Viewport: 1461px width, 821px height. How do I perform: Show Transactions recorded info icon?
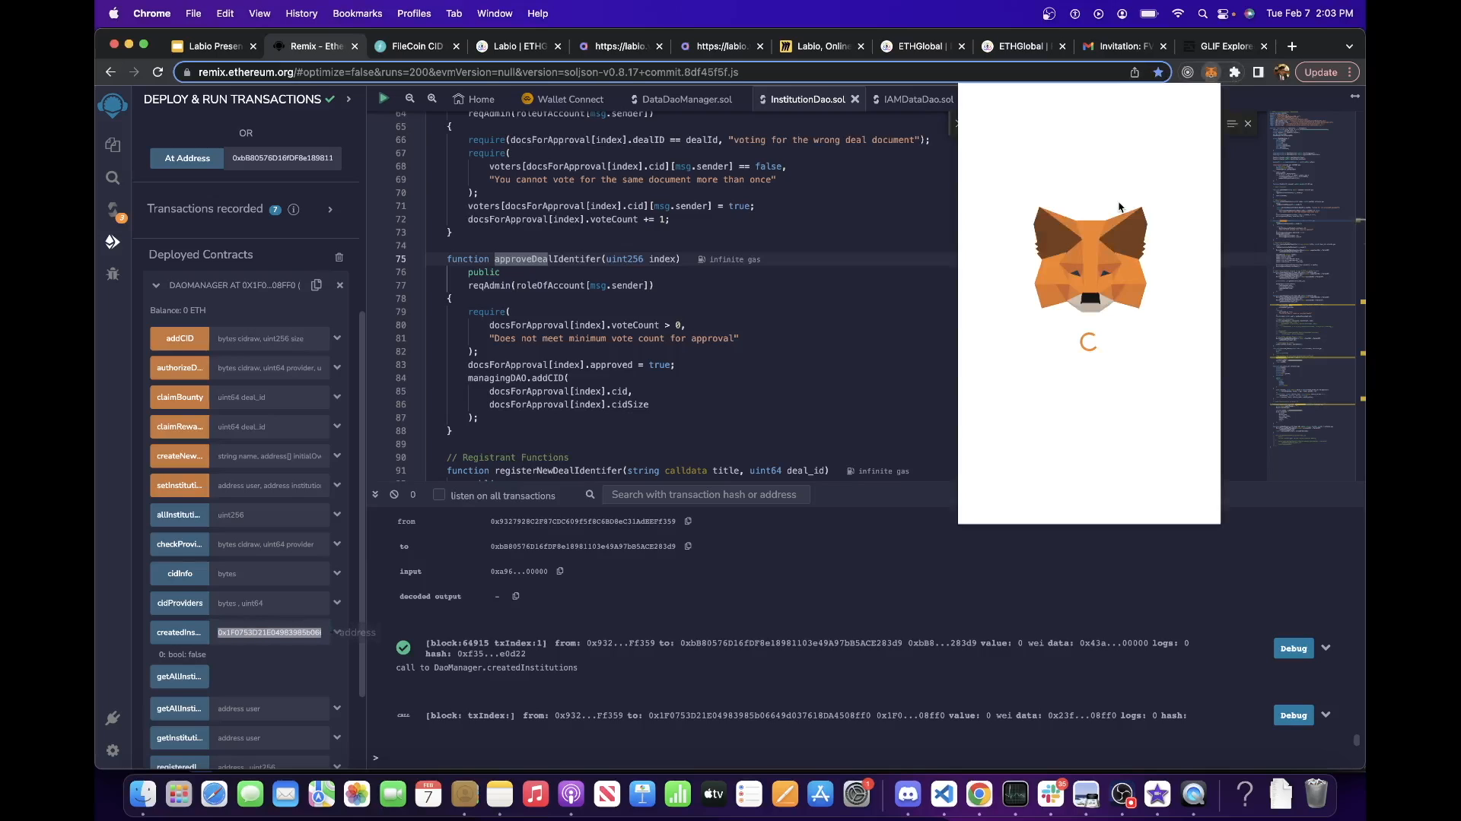pos(294,209)
